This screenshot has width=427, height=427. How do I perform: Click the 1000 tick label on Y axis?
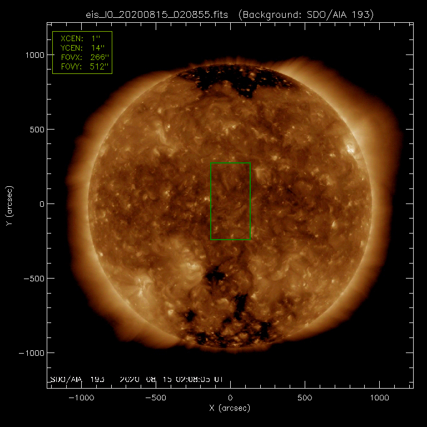[x=33, y=55]
